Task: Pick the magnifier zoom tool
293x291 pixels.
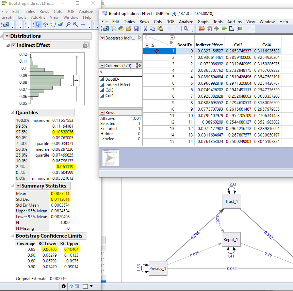Action: tap(75, 24)
